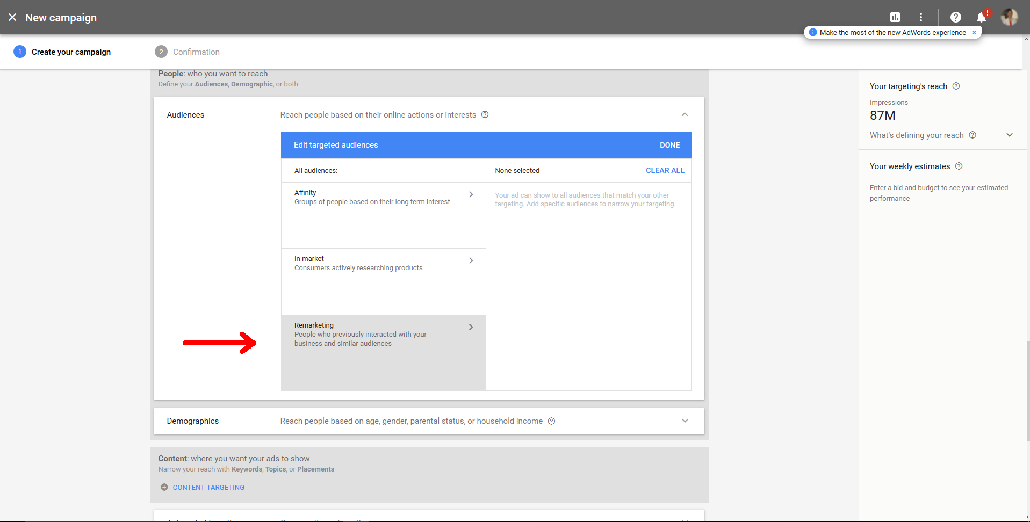Open the three-dot options menu
Screen dimensions: 1030x522
click(x=920, y=17)
